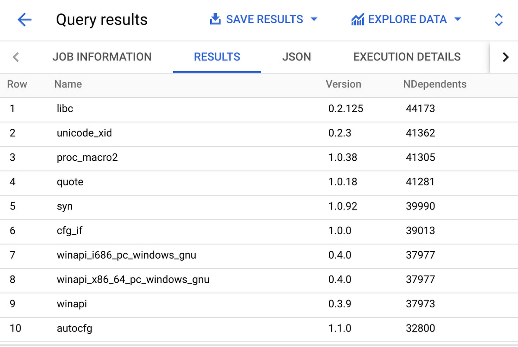Screen dimensions: 518x347
Task: Select the winapi name cell in row 9
Action: point(72,304)
